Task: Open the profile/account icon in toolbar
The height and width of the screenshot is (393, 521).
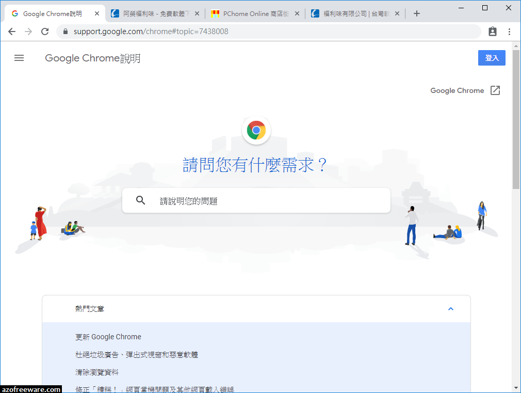Action: click(493, 32)
